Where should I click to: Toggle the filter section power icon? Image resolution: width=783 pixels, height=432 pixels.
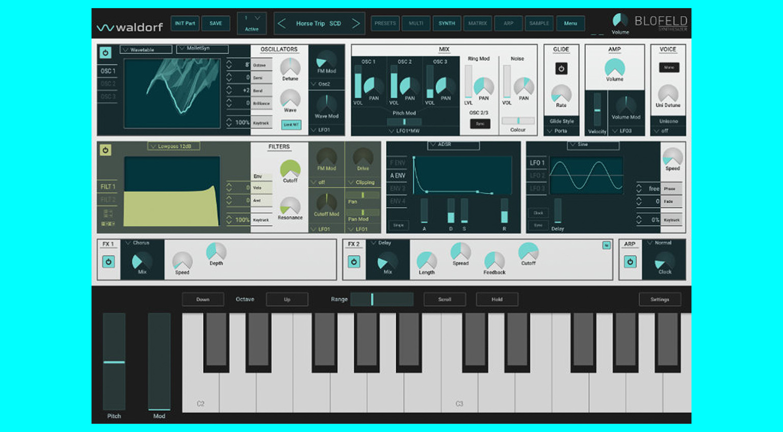(x=106, y=150)
